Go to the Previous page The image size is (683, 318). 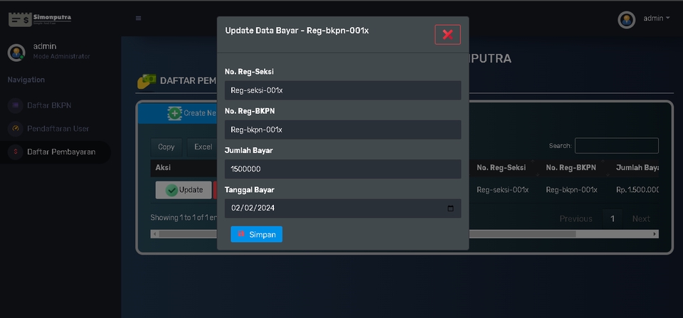[x=576, y=218]
